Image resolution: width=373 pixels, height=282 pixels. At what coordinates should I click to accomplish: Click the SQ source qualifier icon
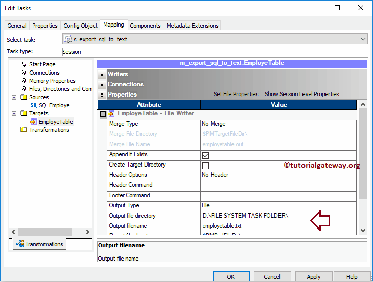pos(34,105)
